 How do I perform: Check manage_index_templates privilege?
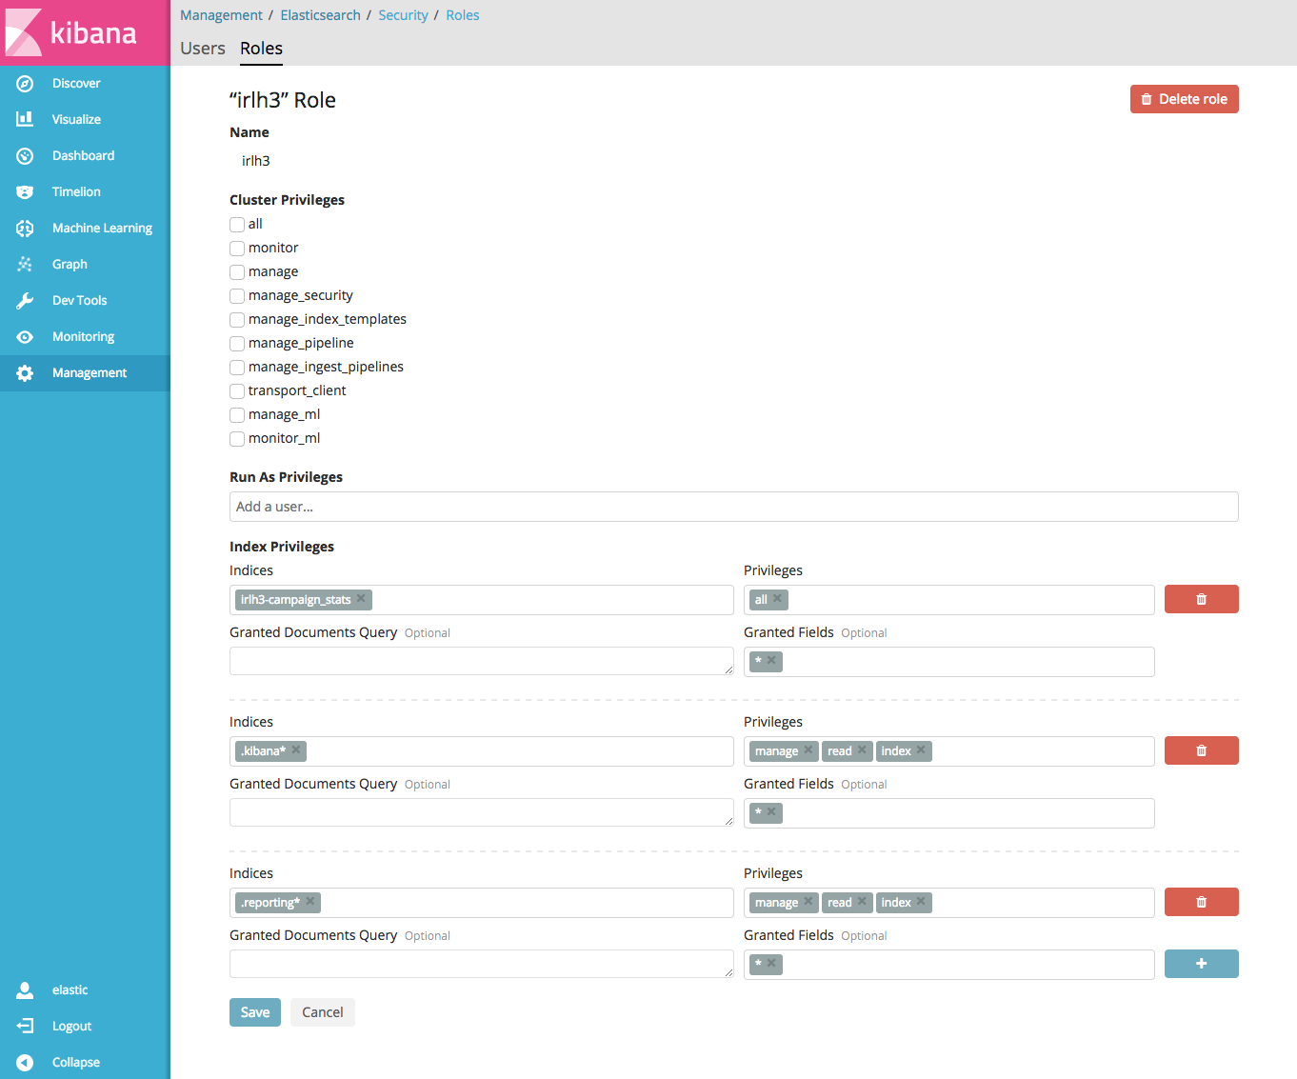pyautogui.click(x=237, y=320)
